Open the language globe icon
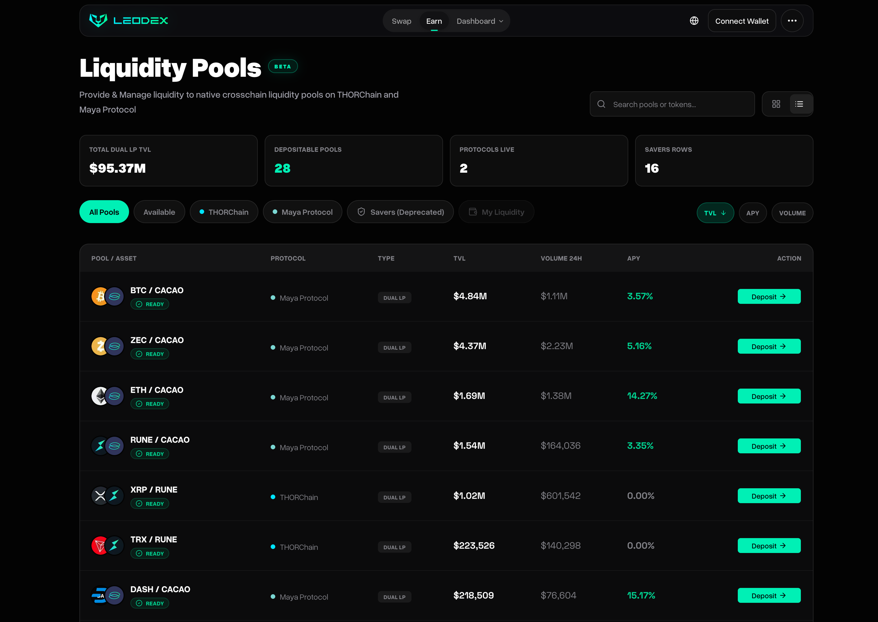 tap(694, 21)
